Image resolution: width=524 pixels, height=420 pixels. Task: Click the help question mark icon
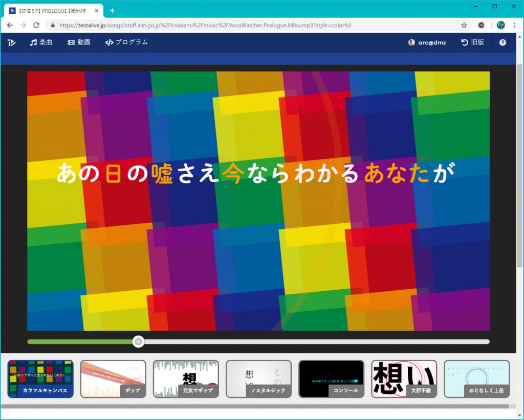[503, 42]
